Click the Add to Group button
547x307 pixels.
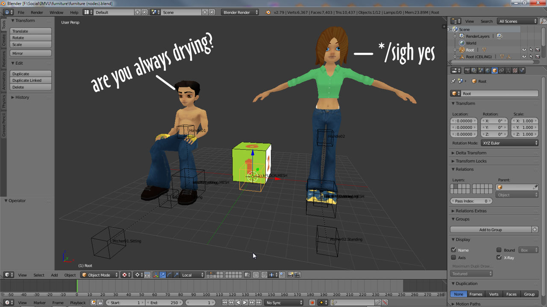click(491, 229)
